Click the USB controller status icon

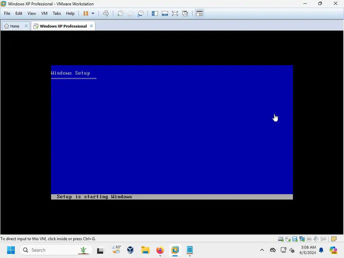(323, 239)
